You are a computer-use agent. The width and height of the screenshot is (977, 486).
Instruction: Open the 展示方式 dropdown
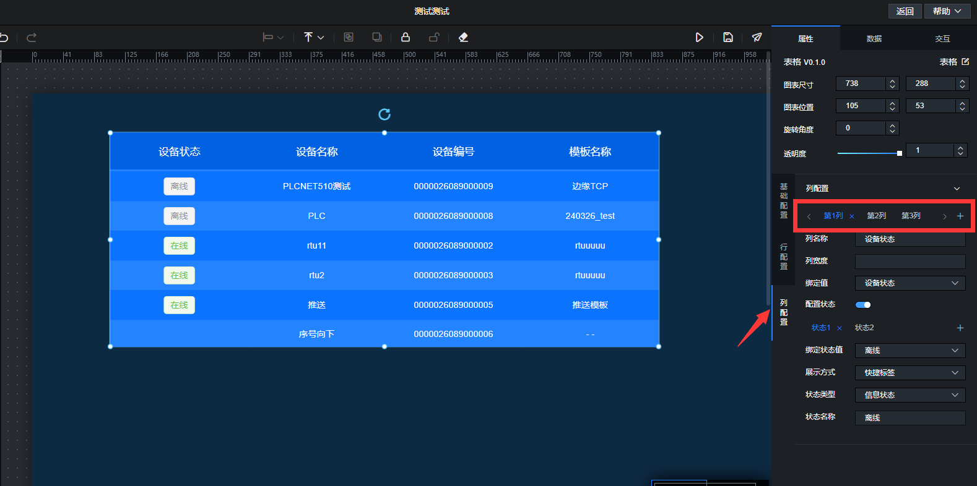point(910,373)
